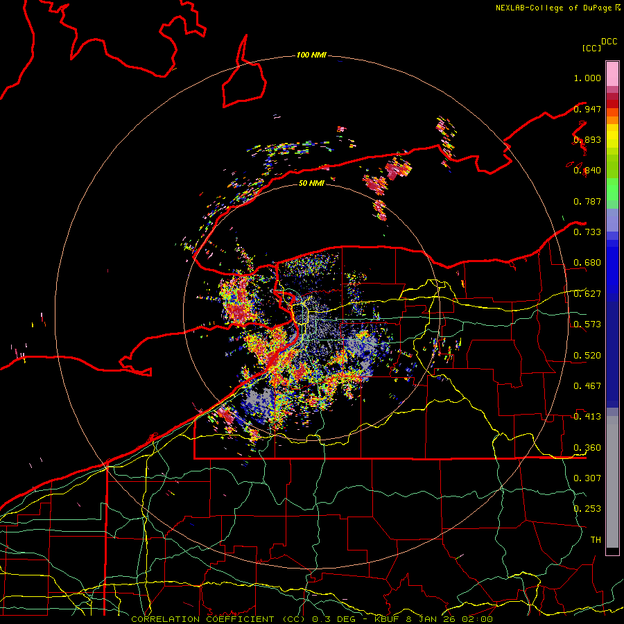The image size is (624, 624).
Task: Click the 0.520 legend value
Action: [x=587, y=355]
